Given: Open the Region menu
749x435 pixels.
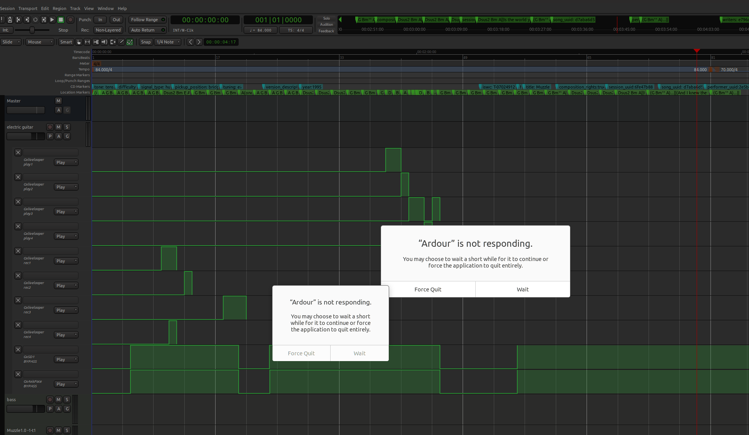Looking at the screenshot, I should click(x=59, y=8).
